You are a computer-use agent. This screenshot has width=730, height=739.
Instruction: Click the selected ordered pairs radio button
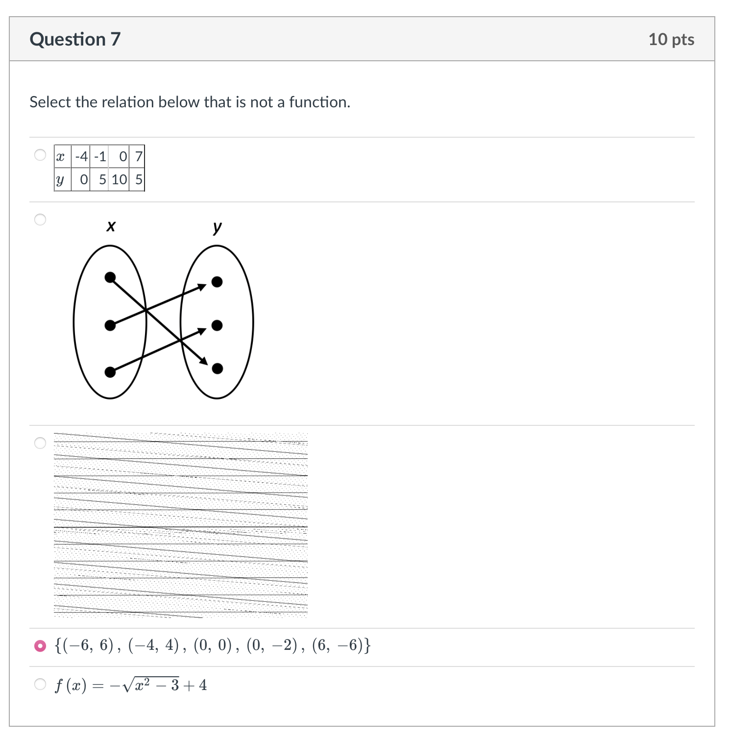tap(39, 647)
